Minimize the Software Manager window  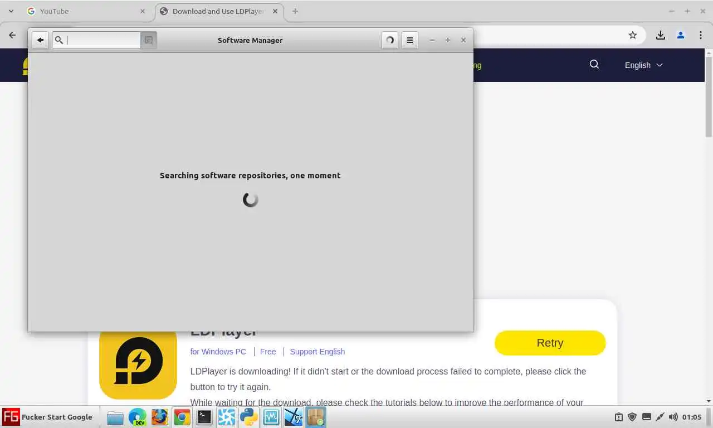tap(432, 40)
